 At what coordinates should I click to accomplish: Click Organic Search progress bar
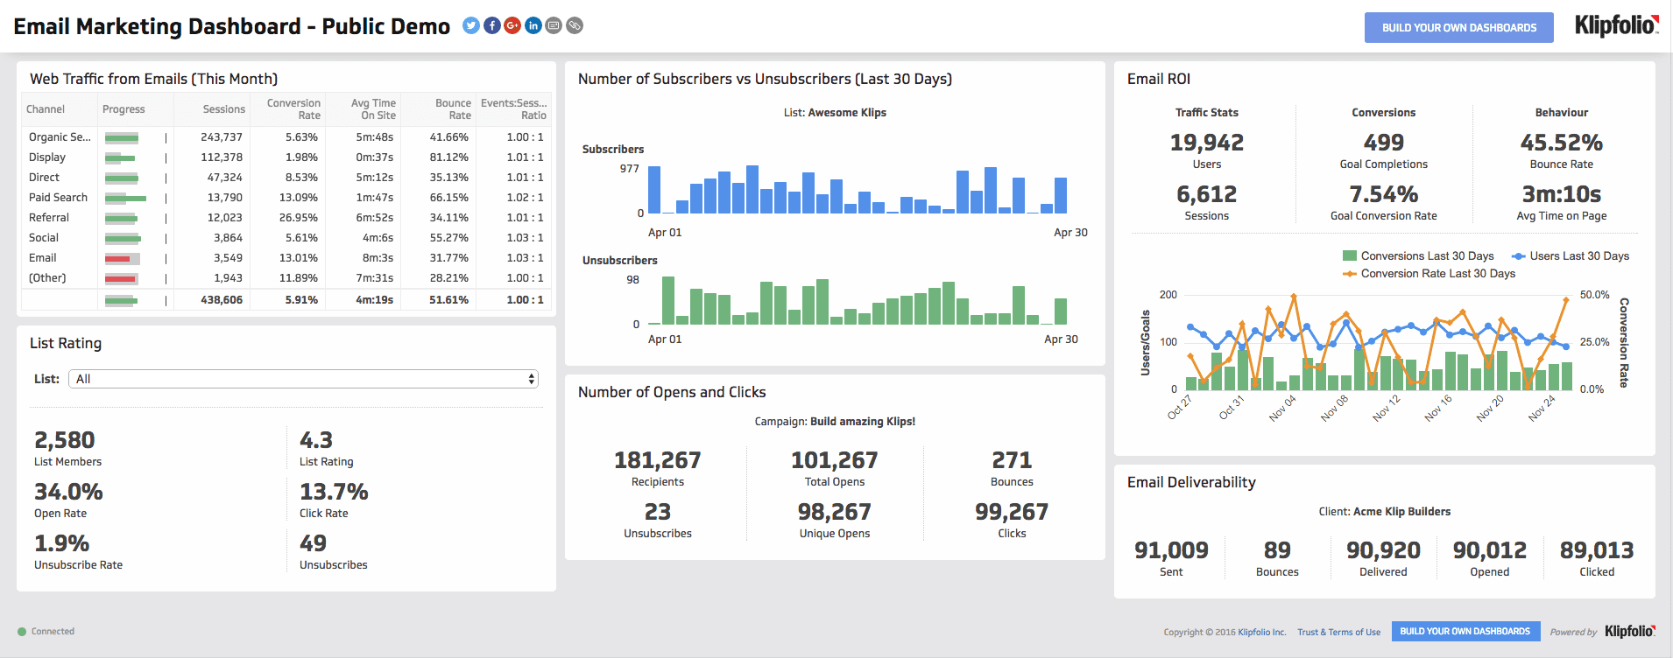click(x=122, y=137)
